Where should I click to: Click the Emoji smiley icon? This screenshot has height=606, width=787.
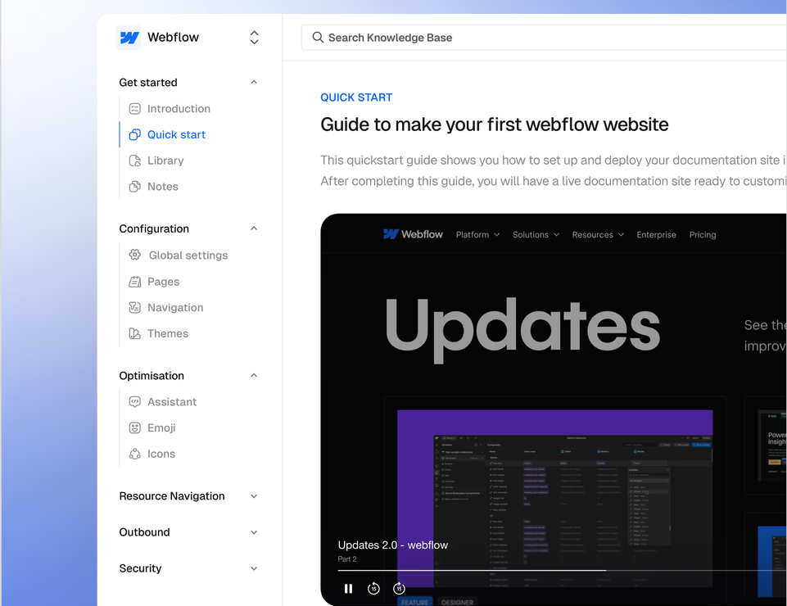[x=135, y=428]
